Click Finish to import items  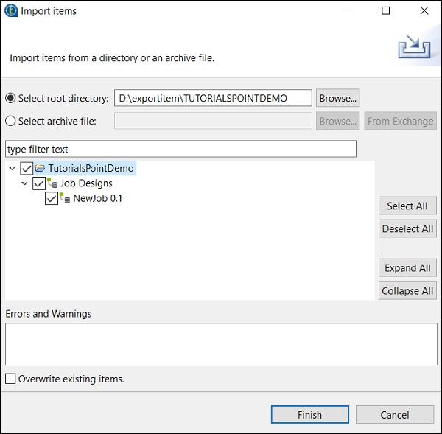309,415
